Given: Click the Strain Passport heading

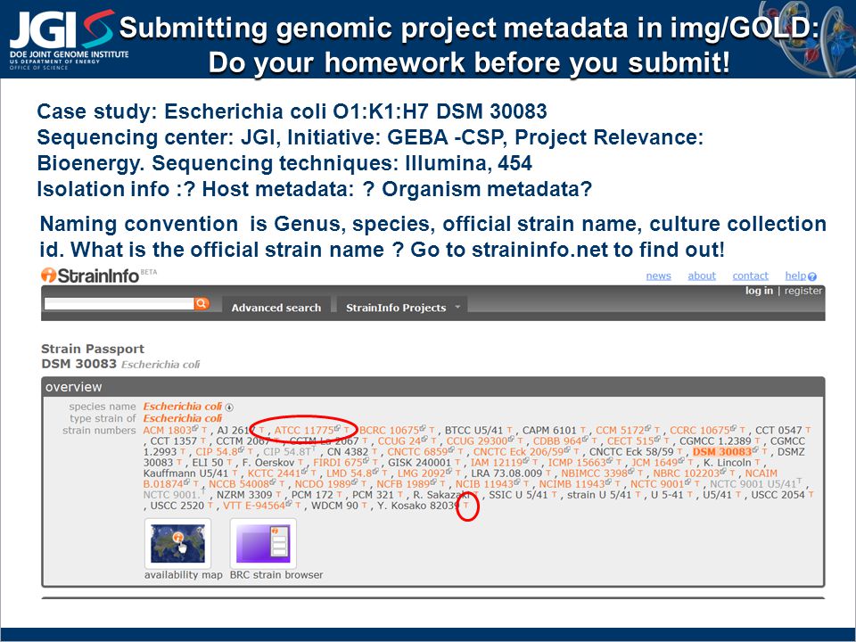Looking at the screenshot, I should pos(93,349).
